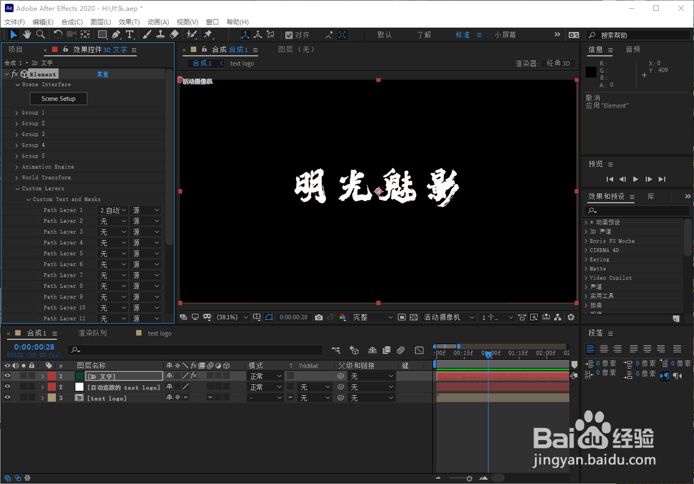
Task: Open the 效果(T) menu
Action: coord(128,22)
